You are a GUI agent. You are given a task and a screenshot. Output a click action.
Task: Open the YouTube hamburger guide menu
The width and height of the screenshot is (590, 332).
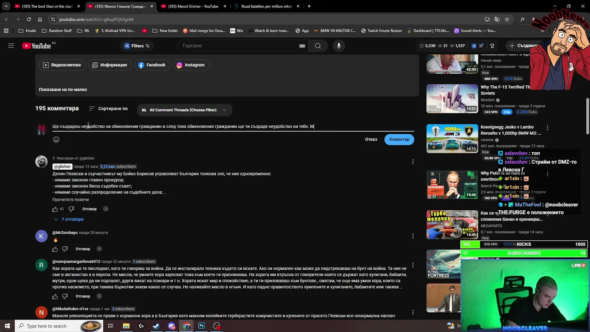tap(11, 46)
